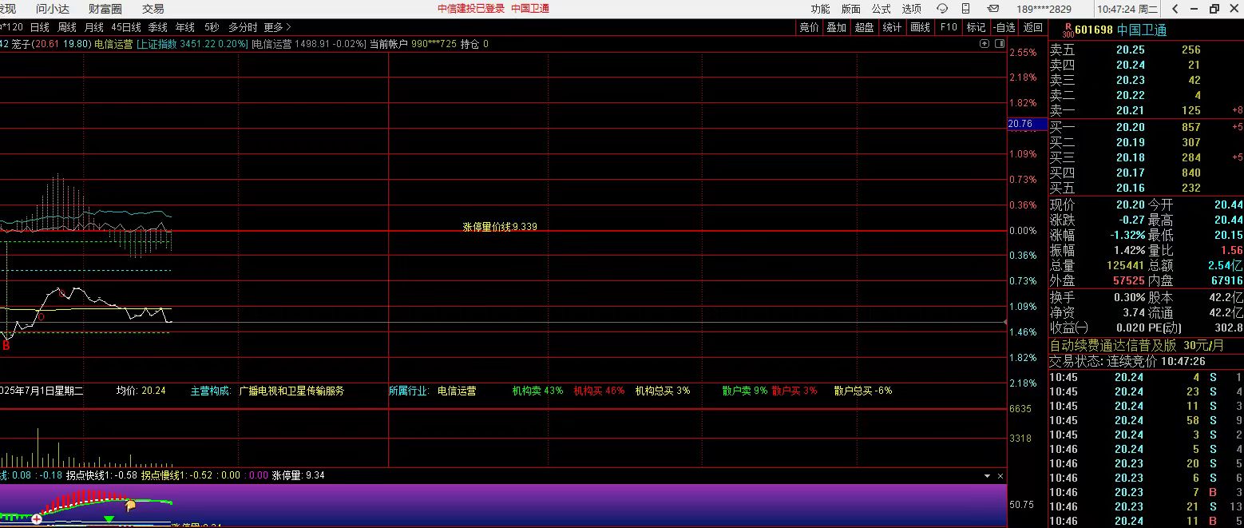The height and width of the screenshot is (528, 1244).
Task: Select the 日线 daily chart period
Action: click(x=40, y=27)
